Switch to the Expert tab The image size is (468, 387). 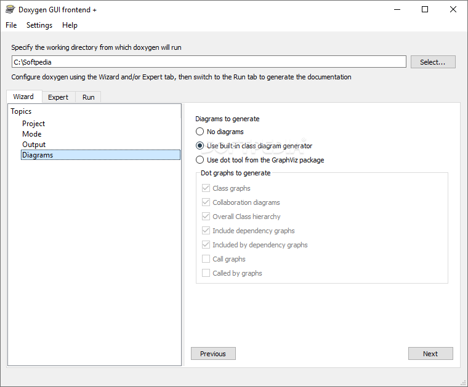point(58,97)
